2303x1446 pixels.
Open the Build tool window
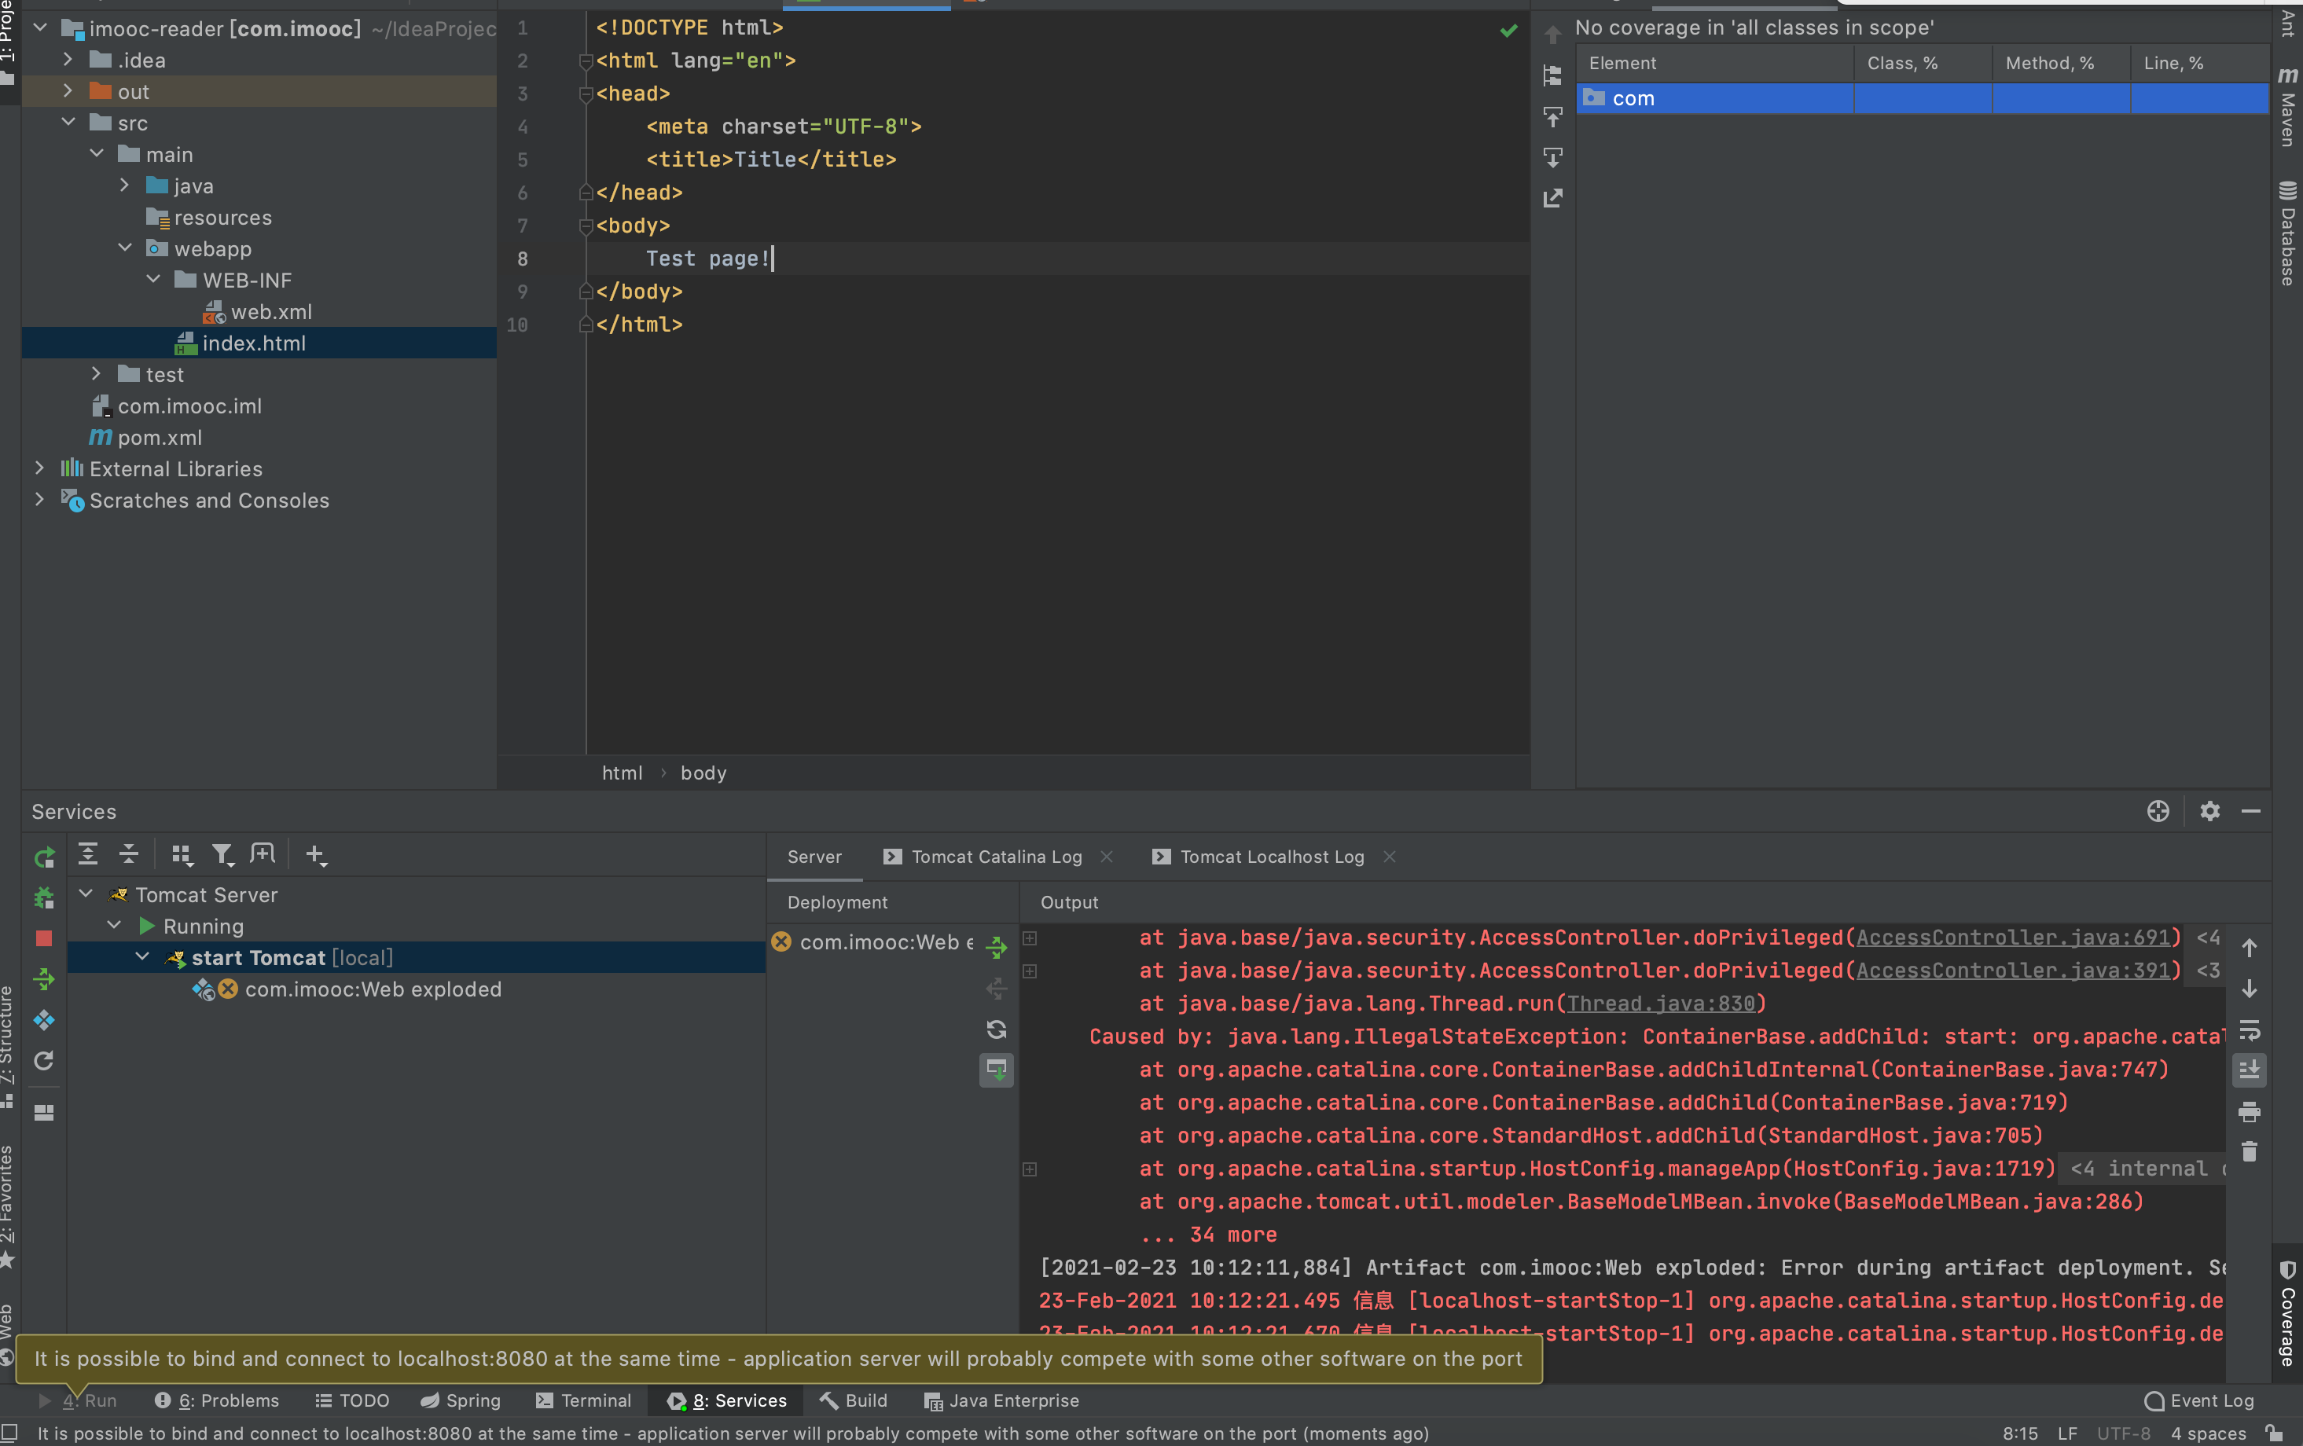point(854,1400)
